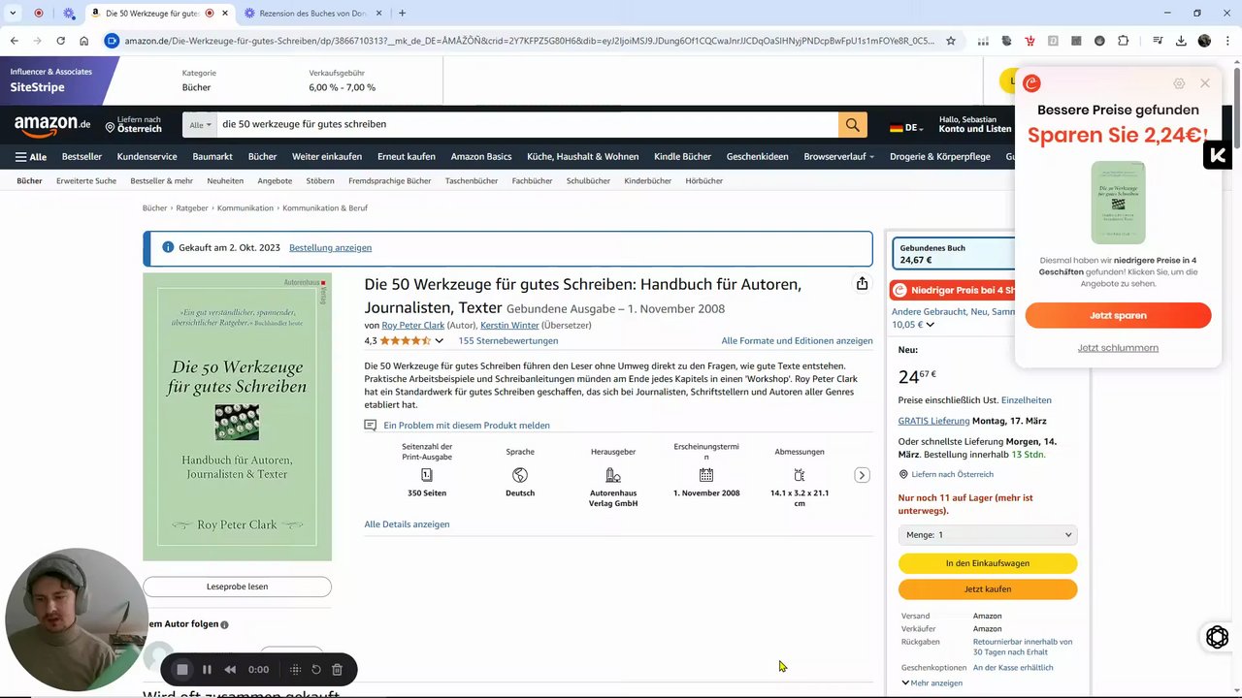Open the Taschenbücher subnav item
The height and width of the screenshot is (698, 1242).
click(x=471, y=181)
